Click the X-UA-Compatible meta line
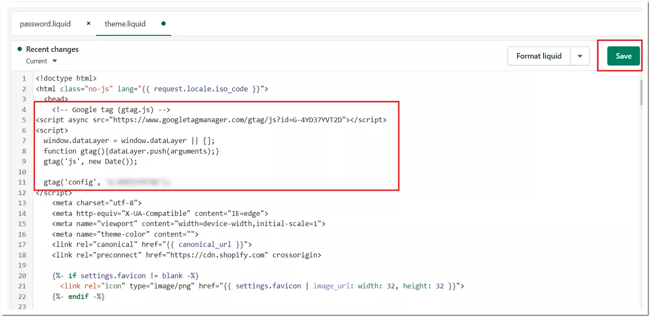 coord(160,213)
